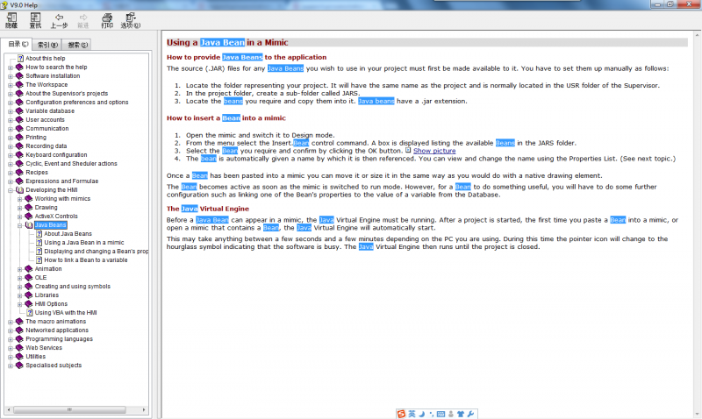This screenshot has width=702, height=419.
Task: Click the contents pane horizontal scrollbar
Action: 76,409
